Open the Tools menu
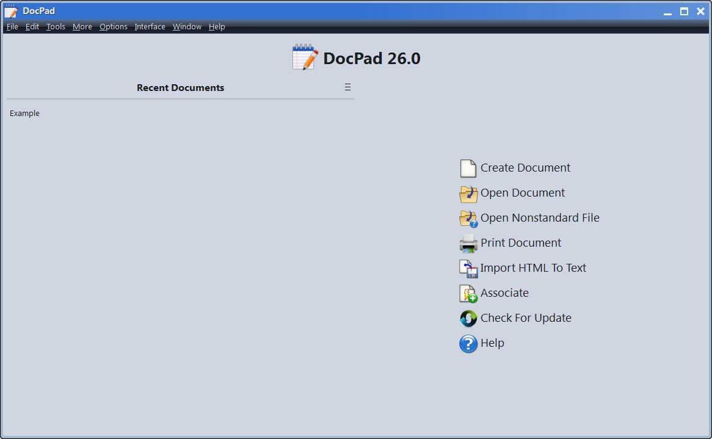The width and height of the screenshot is (712, 439). [56, 26]
